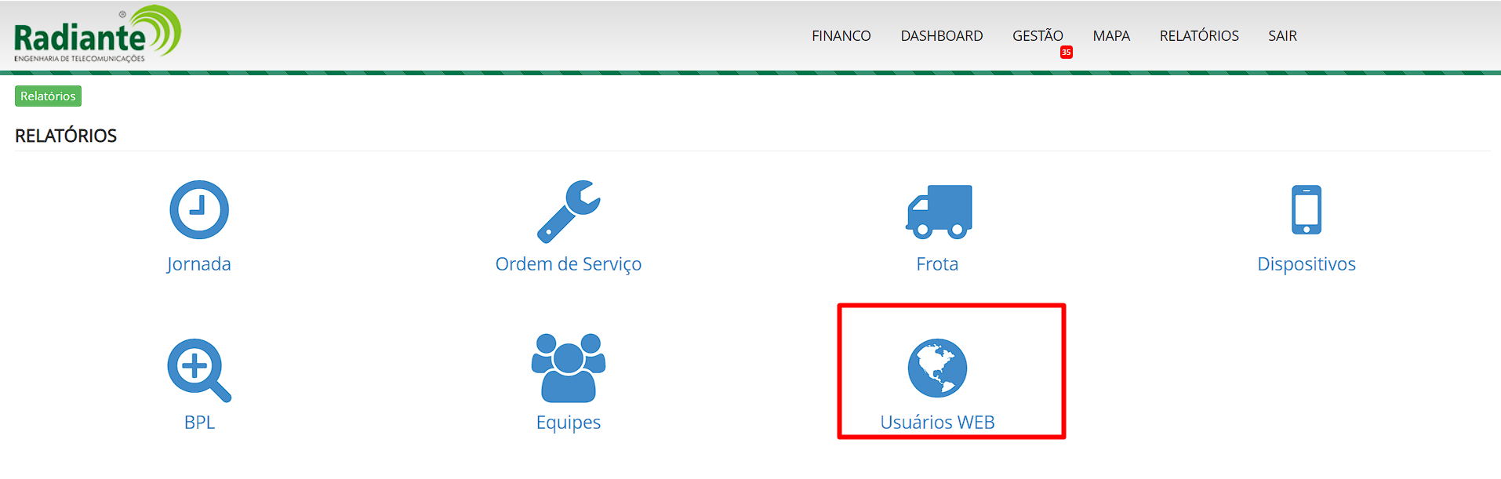Click the BPL magnifier-plus icon
The height and width of the screenshot is (479, 1501).
click(x=199, y=369)
